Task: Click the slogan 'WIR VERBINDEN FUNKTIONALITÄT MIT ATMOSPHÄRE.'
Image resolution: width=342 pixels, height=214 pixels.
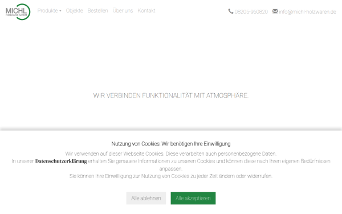Action: (171, 95)
